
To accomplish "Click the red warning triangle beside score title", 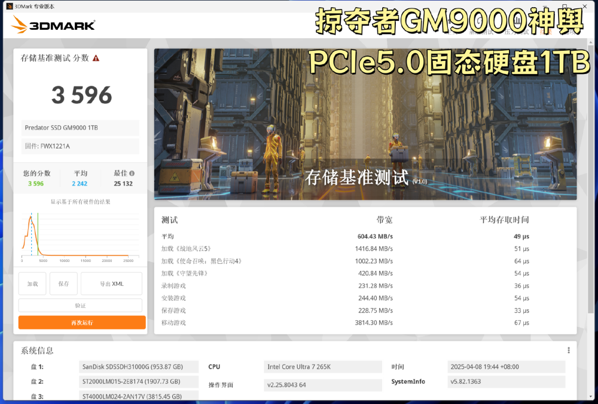I will [x=96, y=58].
